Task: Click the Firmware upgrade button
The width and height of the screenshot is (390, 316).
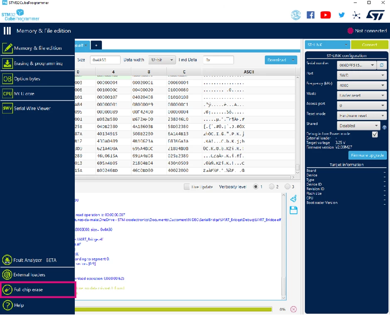Action: point(368,155)
